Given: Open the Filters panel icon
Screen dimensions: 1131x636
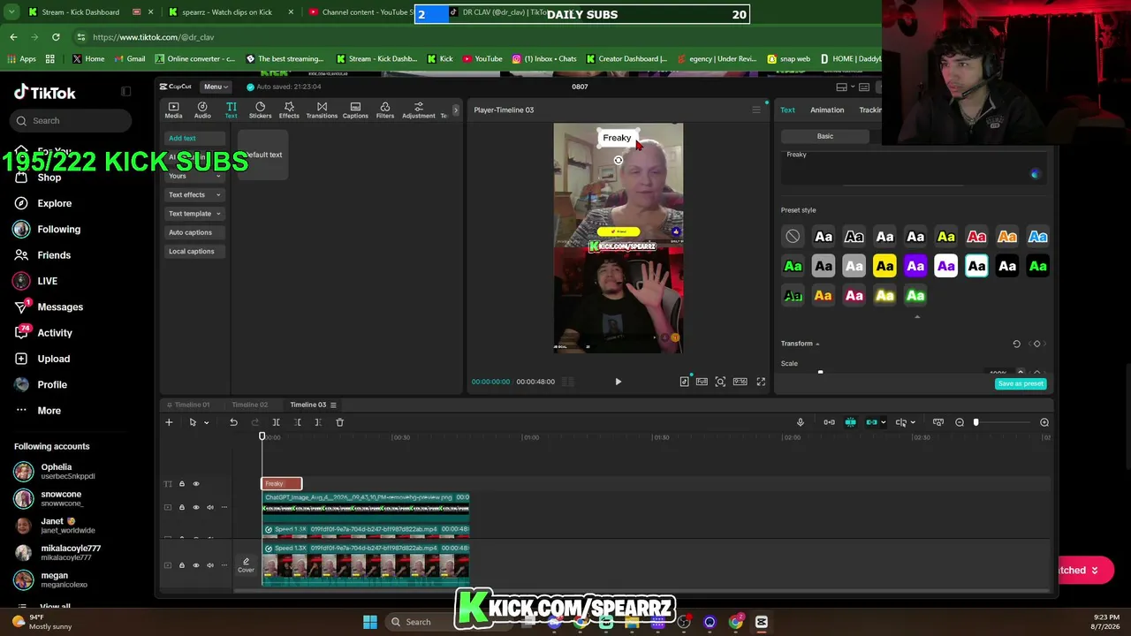Looking at the screenshot, I should 385,110.
